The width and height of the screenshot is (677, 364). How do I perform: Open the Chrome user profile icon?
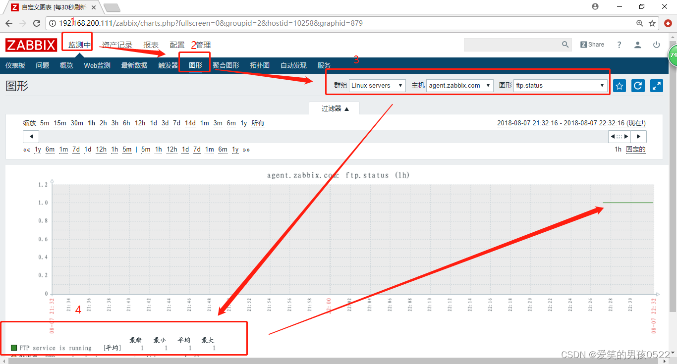pos(595,6)
